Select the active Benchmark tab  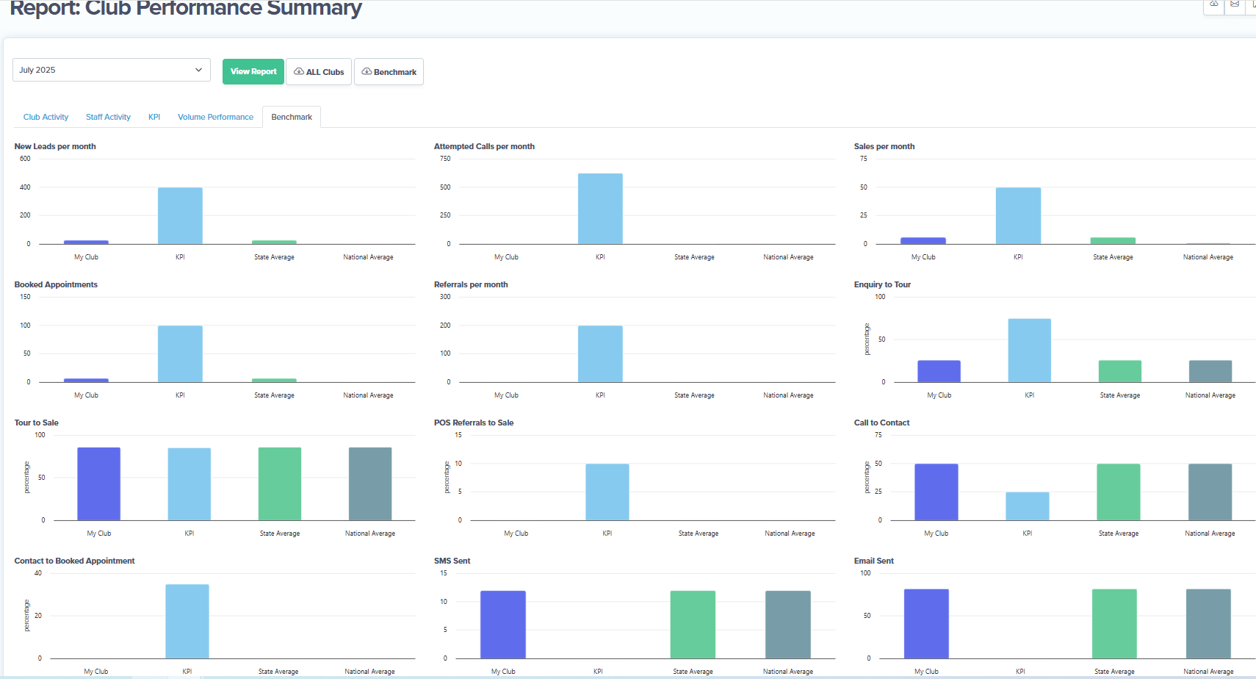(x=292, y=117)
